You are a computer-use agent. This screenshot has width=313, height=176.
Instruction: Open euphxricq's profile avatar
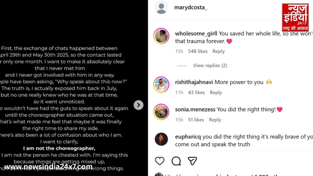pos(161,139)
